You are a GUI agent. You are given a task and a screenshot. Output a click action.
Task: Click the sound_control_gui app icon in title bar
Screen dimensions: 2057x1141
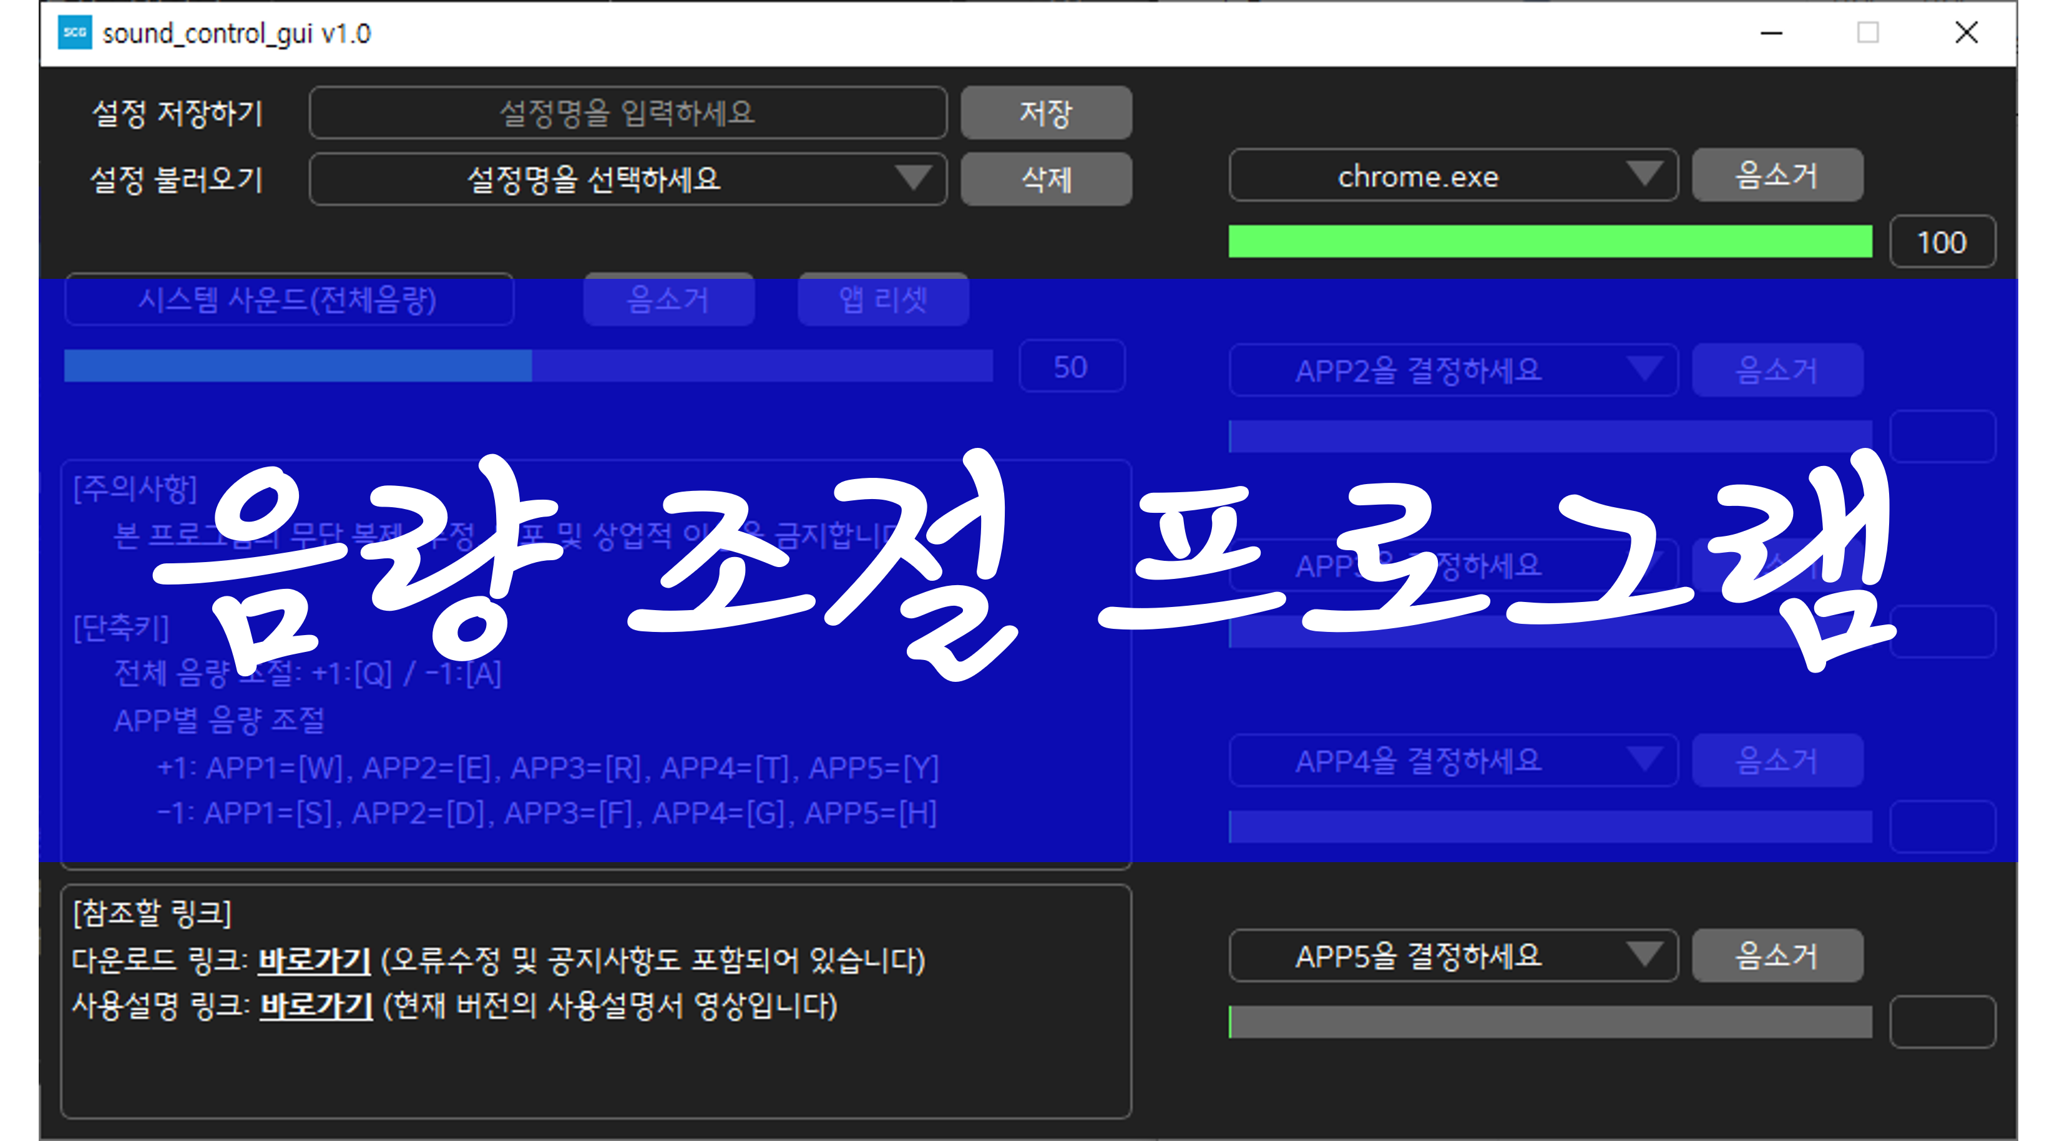pos(75,32)
